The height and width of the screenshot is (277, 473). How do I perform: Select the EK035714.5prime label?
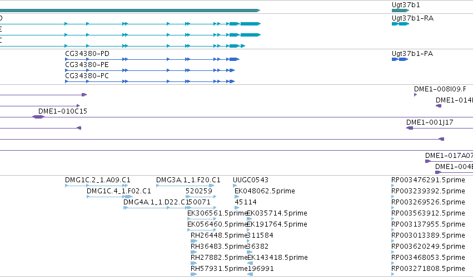(277, 213)
